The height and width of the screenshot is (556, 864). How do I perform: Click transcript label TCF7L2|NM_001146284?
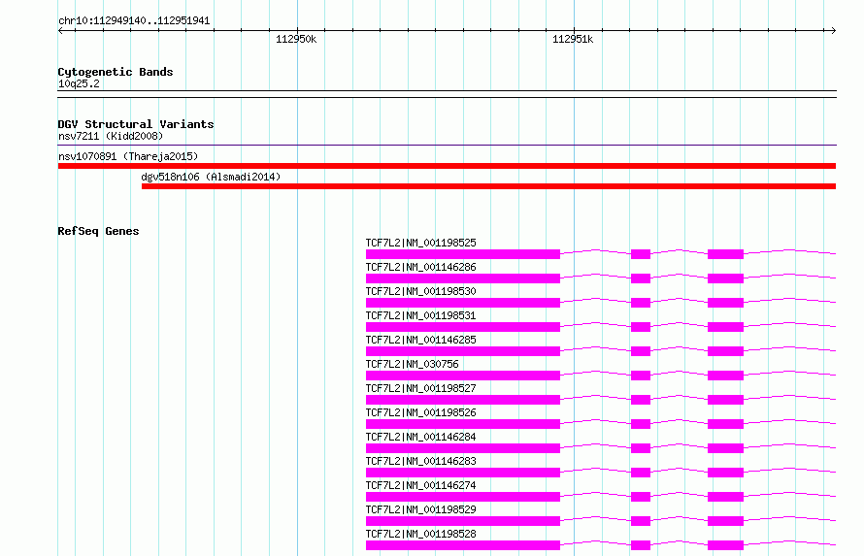pos(421,437)
